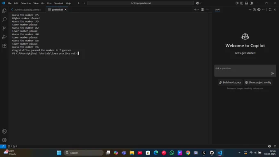Click the remote window status bar icon
The width and height of the screenshot is (279, 157).
point(3,146)
